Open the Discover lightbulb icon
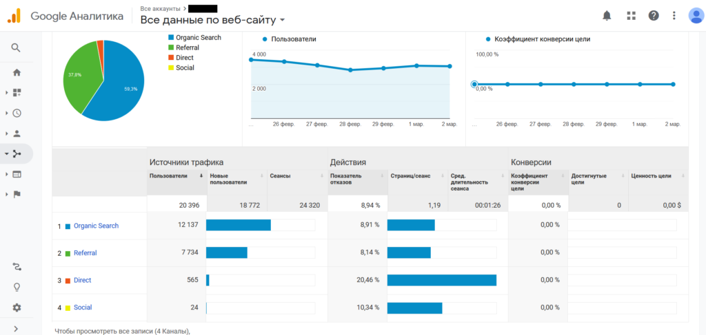Viewport: 706px width, 335px height. pos(17,287)
